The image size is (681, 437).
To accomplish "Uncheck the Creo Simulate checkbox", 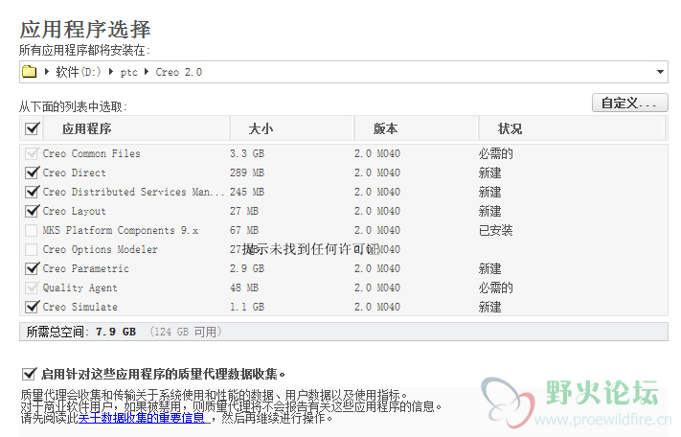I will [32, 307].
